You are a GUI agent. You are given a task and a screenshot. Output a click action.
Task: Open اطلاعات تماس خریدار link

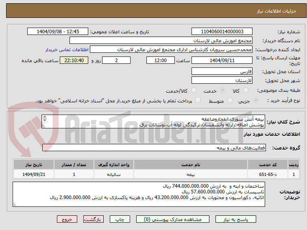(x=67, y=50)
